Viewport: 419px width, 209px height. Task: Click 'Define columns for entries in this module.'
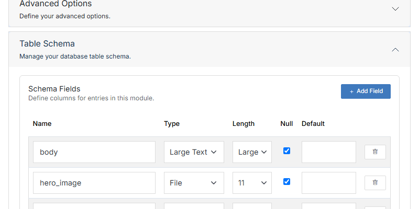tap(91, 98)
